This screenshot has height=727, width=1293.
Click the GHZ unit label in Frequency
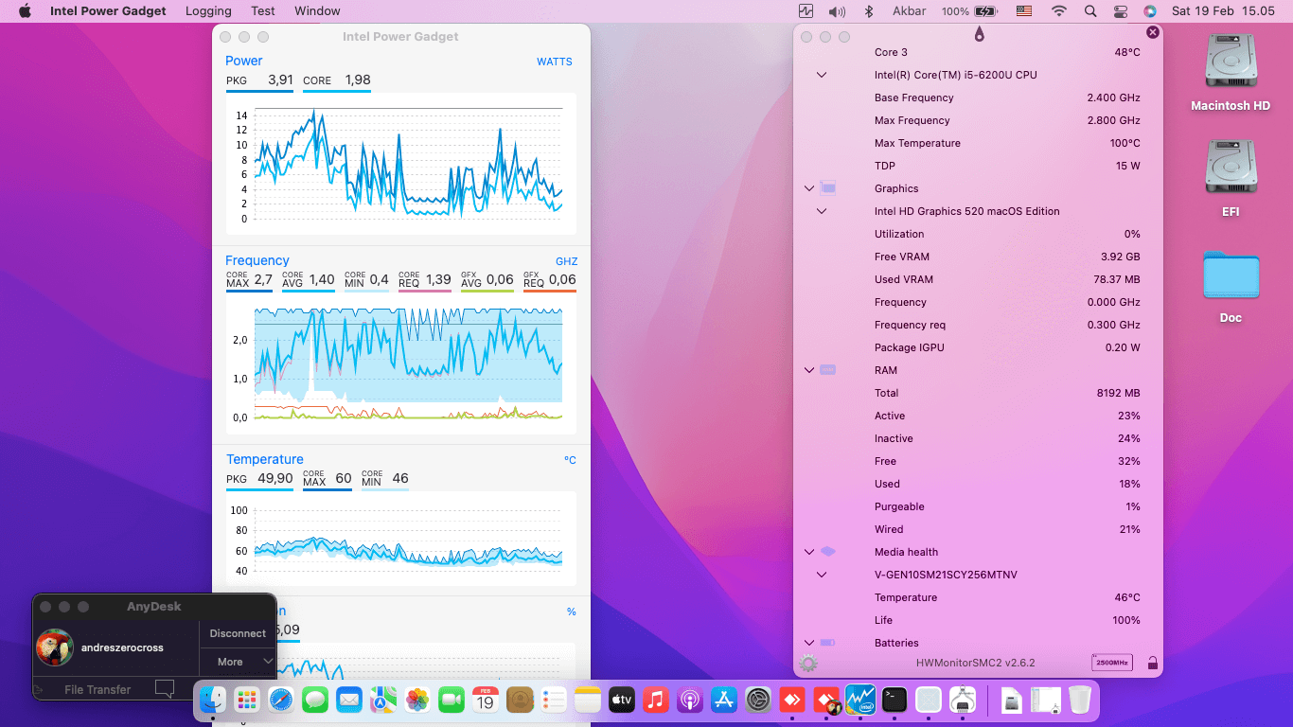click(566, 261)
